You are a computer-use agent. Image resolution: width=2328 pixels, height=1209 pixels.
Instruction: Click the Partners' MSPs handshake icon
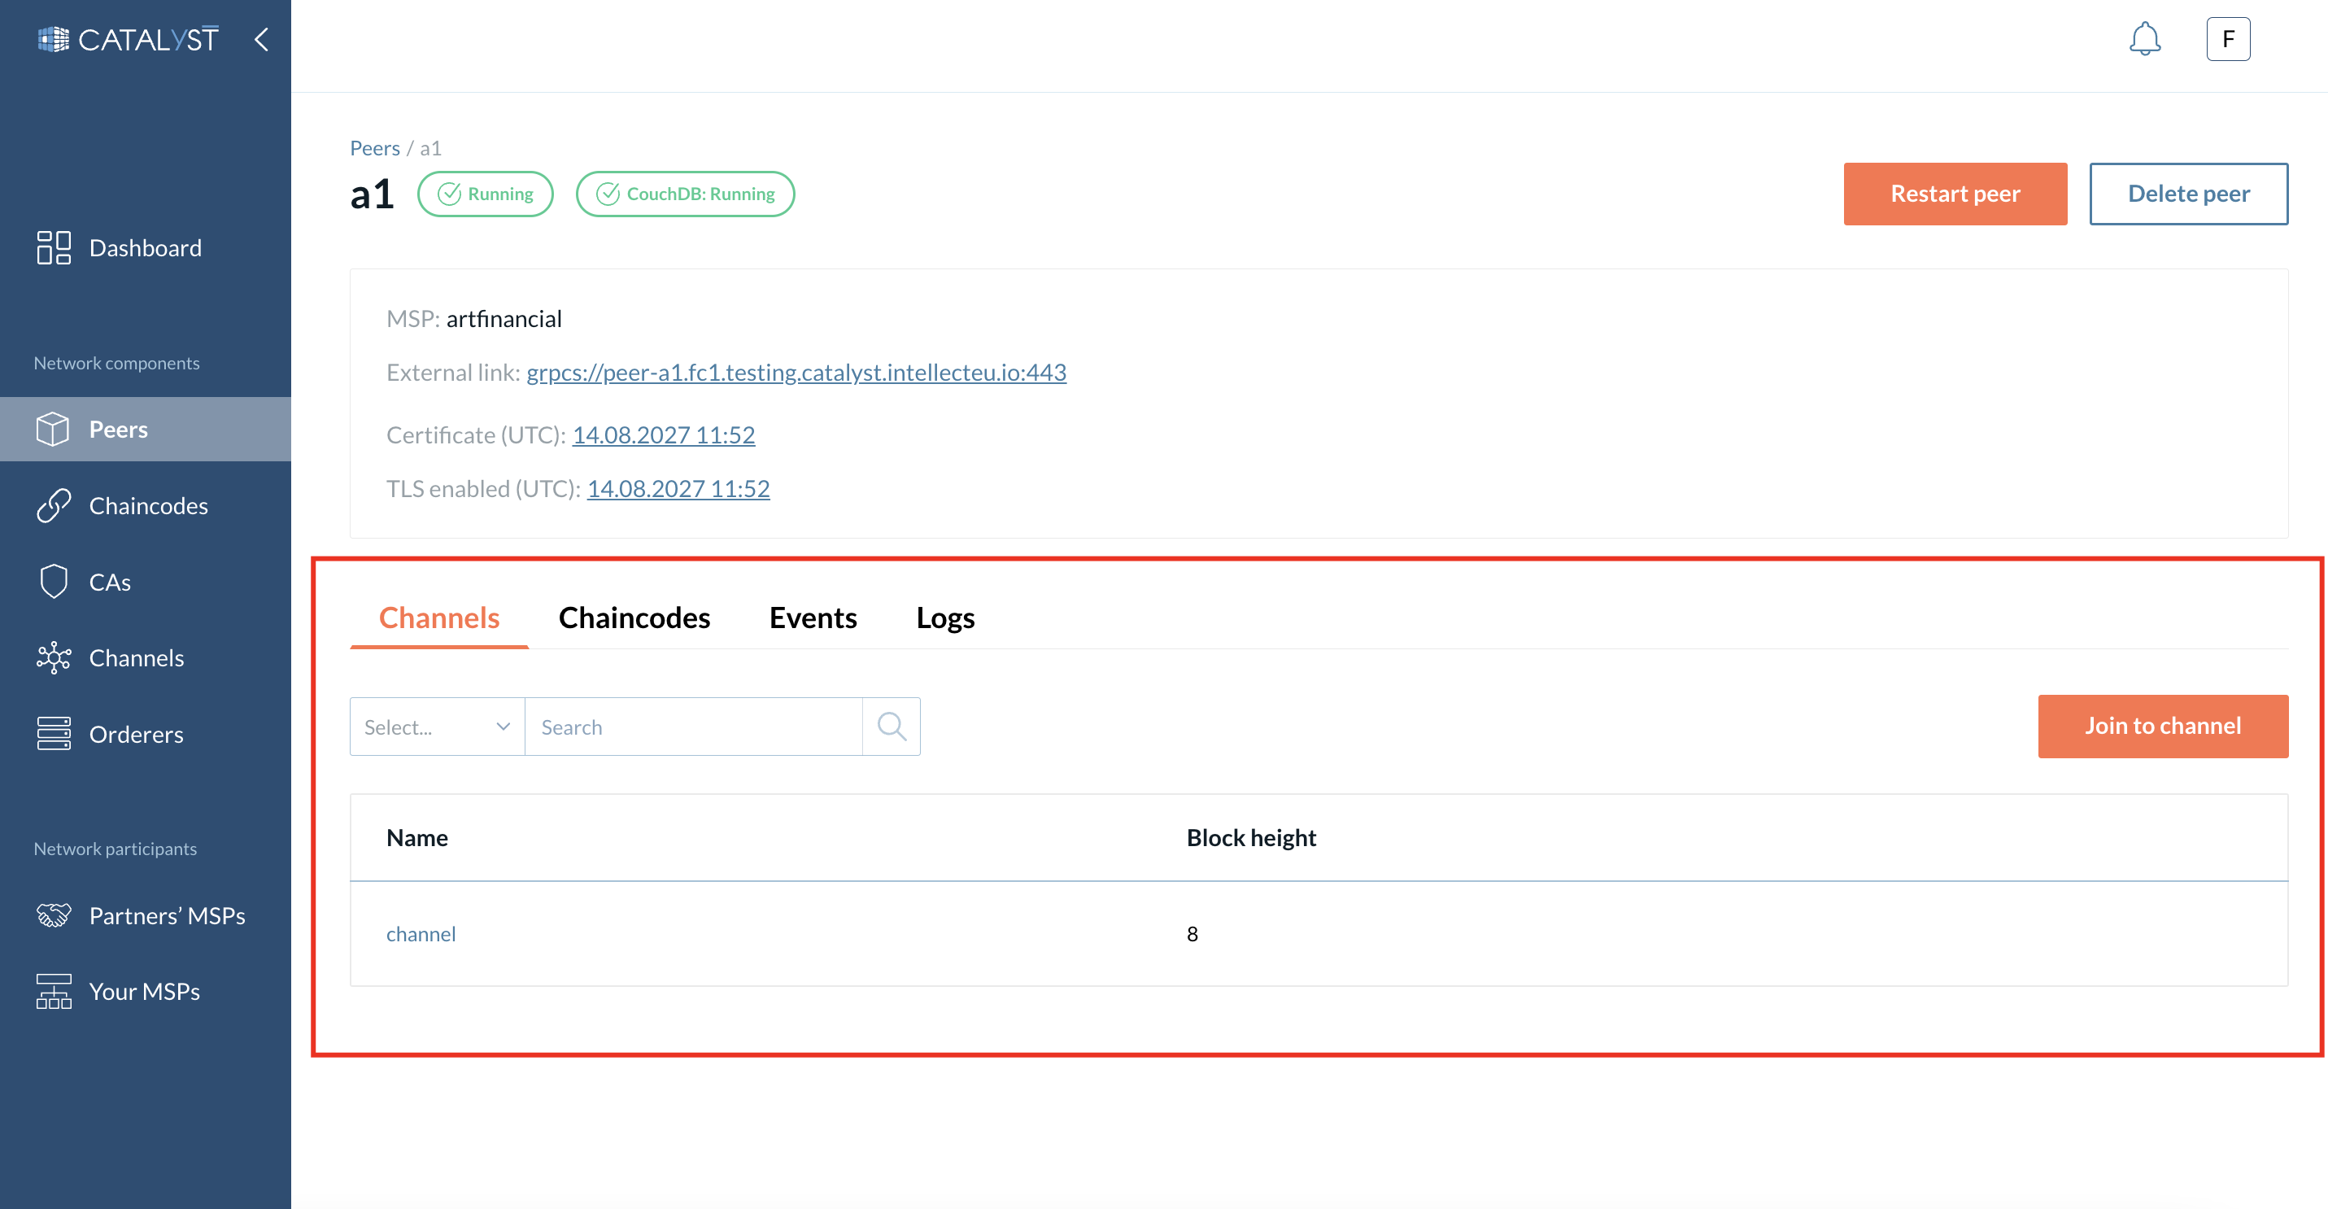pyautogui.click(x=54, y=915)
